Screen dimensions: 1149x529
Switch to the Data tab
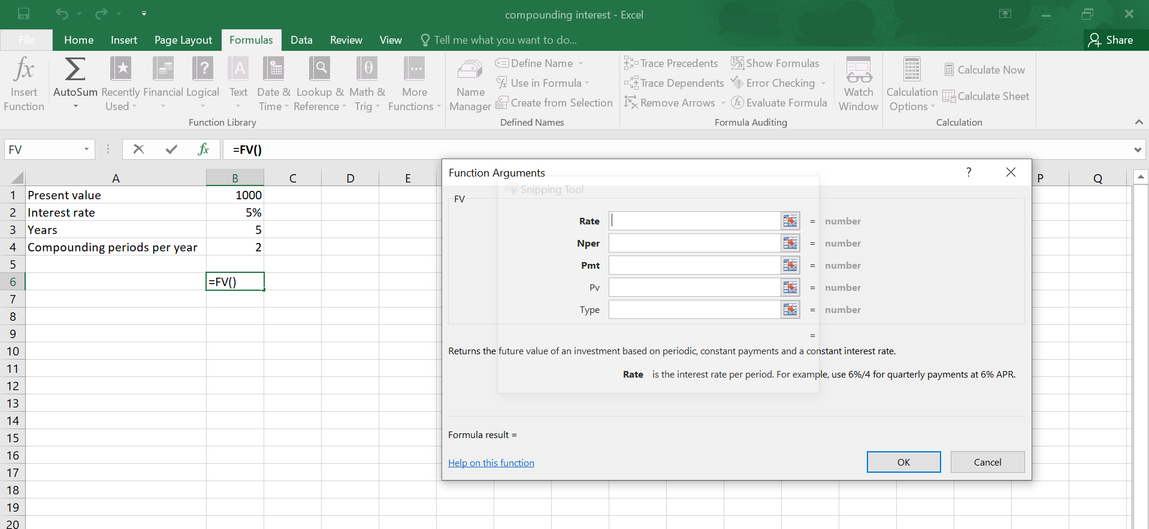(301, 40)
